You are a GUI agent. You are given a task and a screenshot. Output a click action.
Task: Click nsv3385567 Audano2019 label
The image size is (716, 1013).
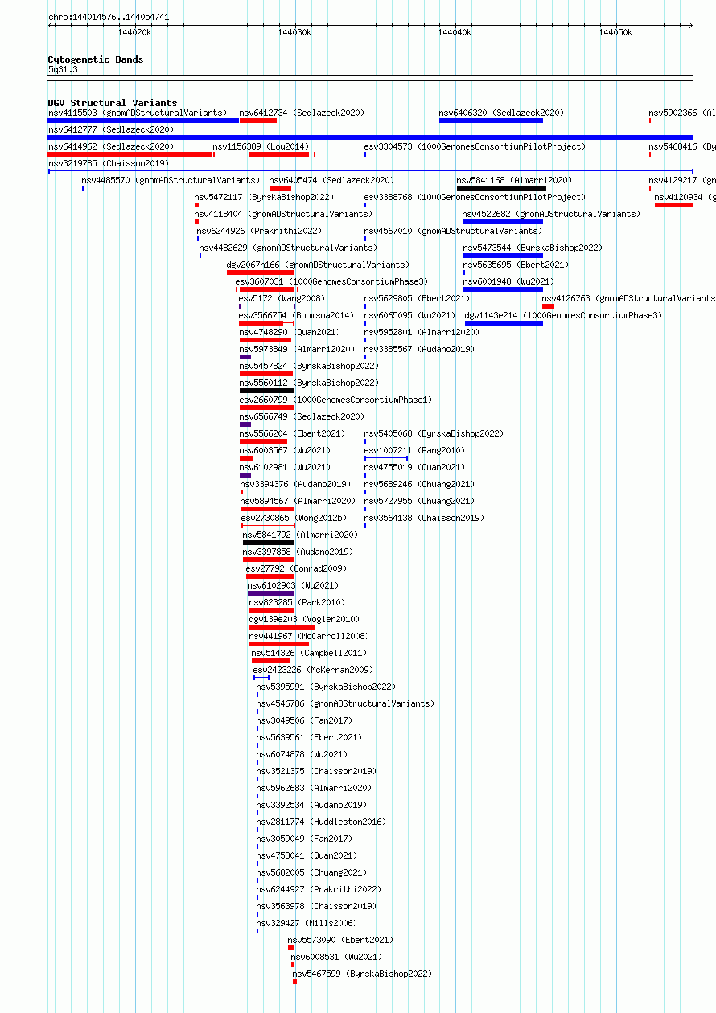click(419, 349)
